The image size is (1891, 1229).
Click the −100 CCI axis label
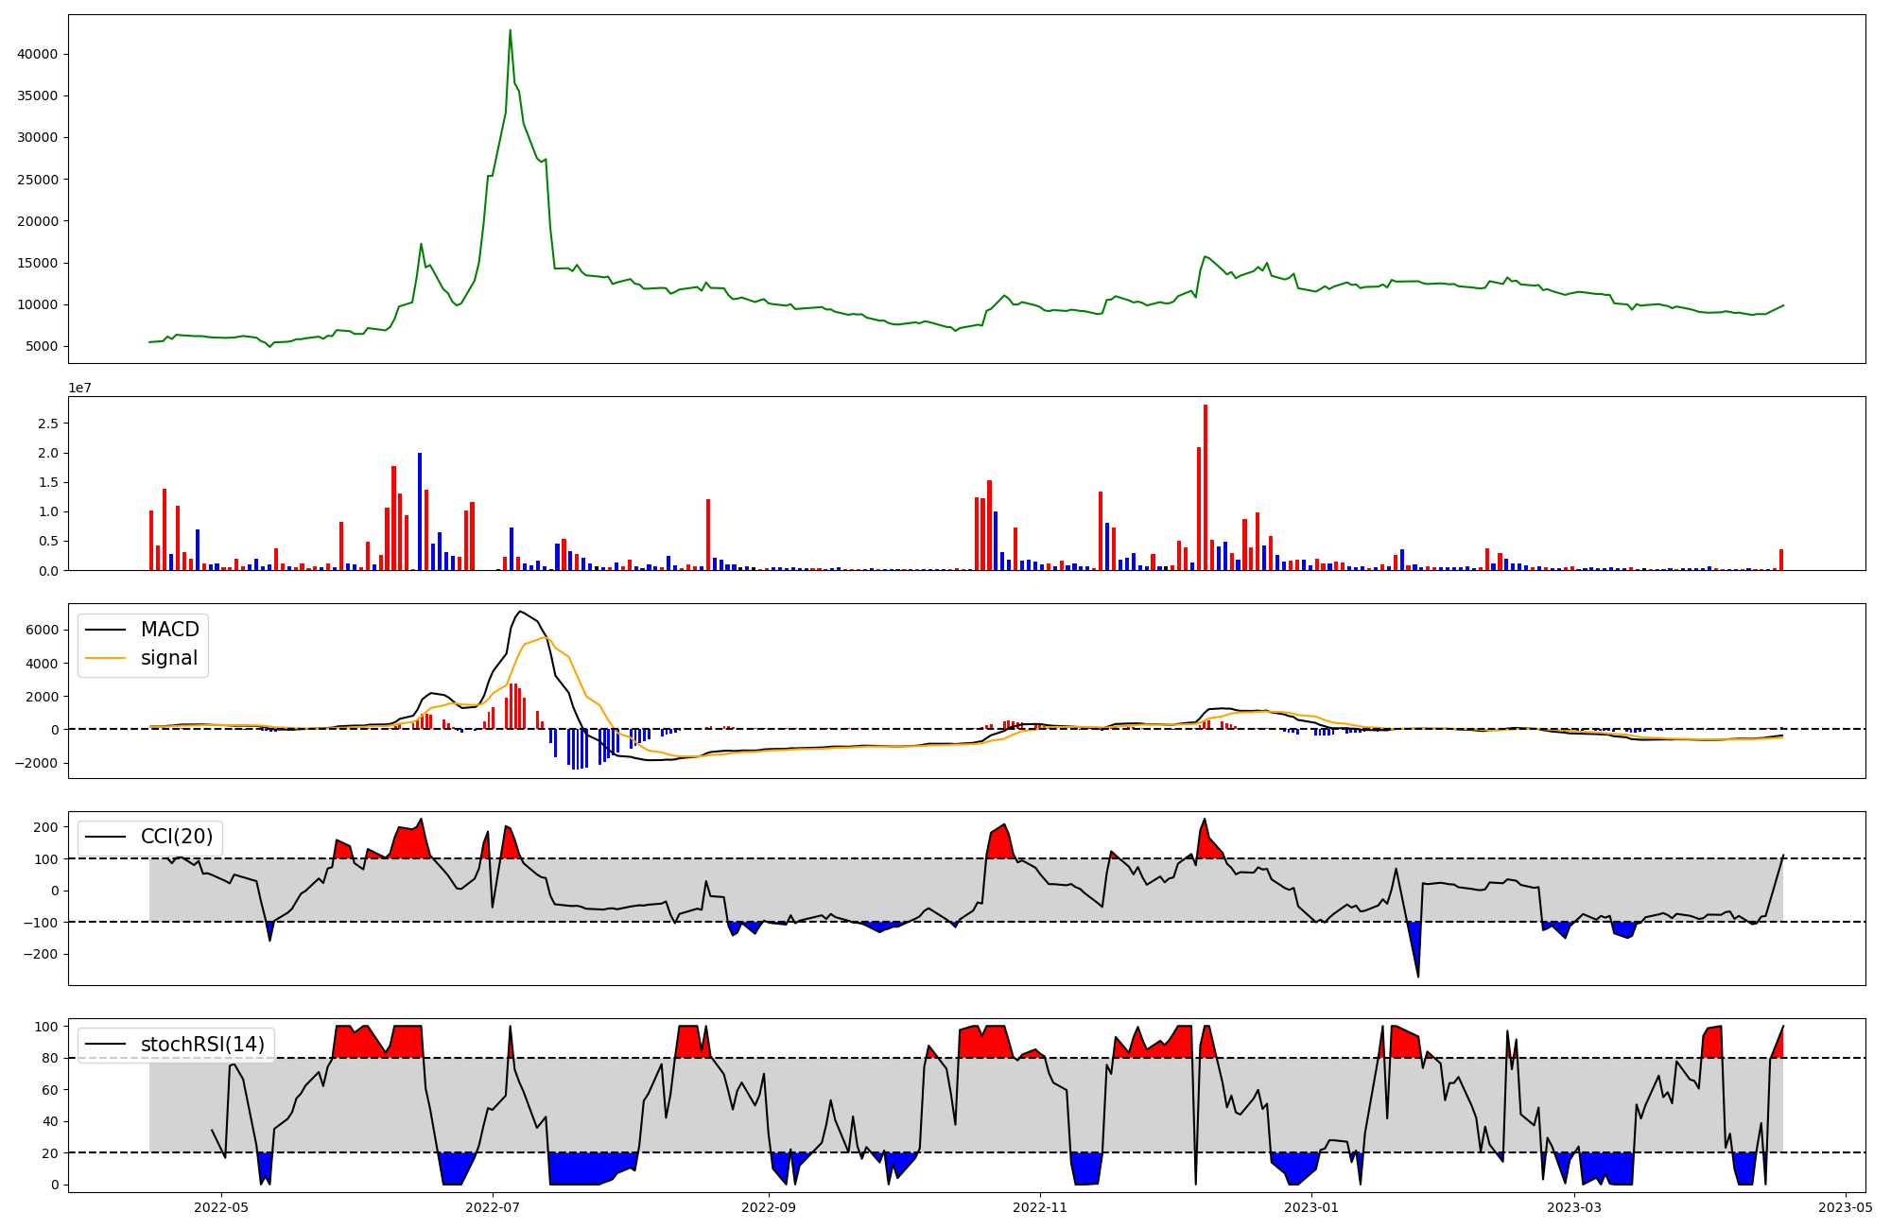[41, 923]
